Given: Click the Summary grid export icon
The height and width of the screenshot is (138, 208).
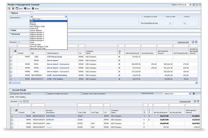Looking at the screenshot, I should pos(193,41).
